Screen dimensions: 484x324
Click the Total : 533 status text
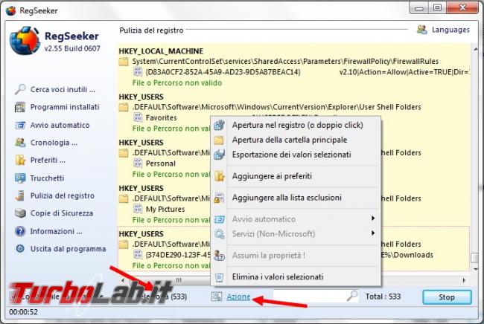point(383,297)
